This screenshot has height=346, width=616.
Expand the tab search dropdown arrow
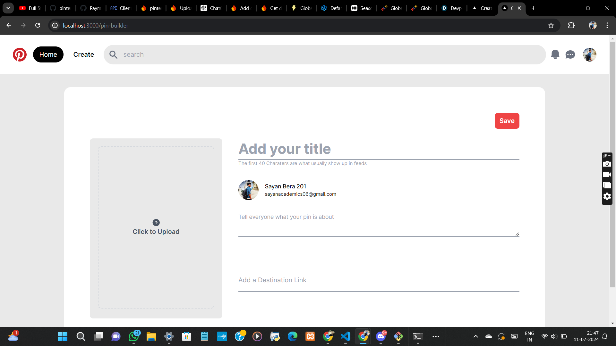tap(8, 8)
